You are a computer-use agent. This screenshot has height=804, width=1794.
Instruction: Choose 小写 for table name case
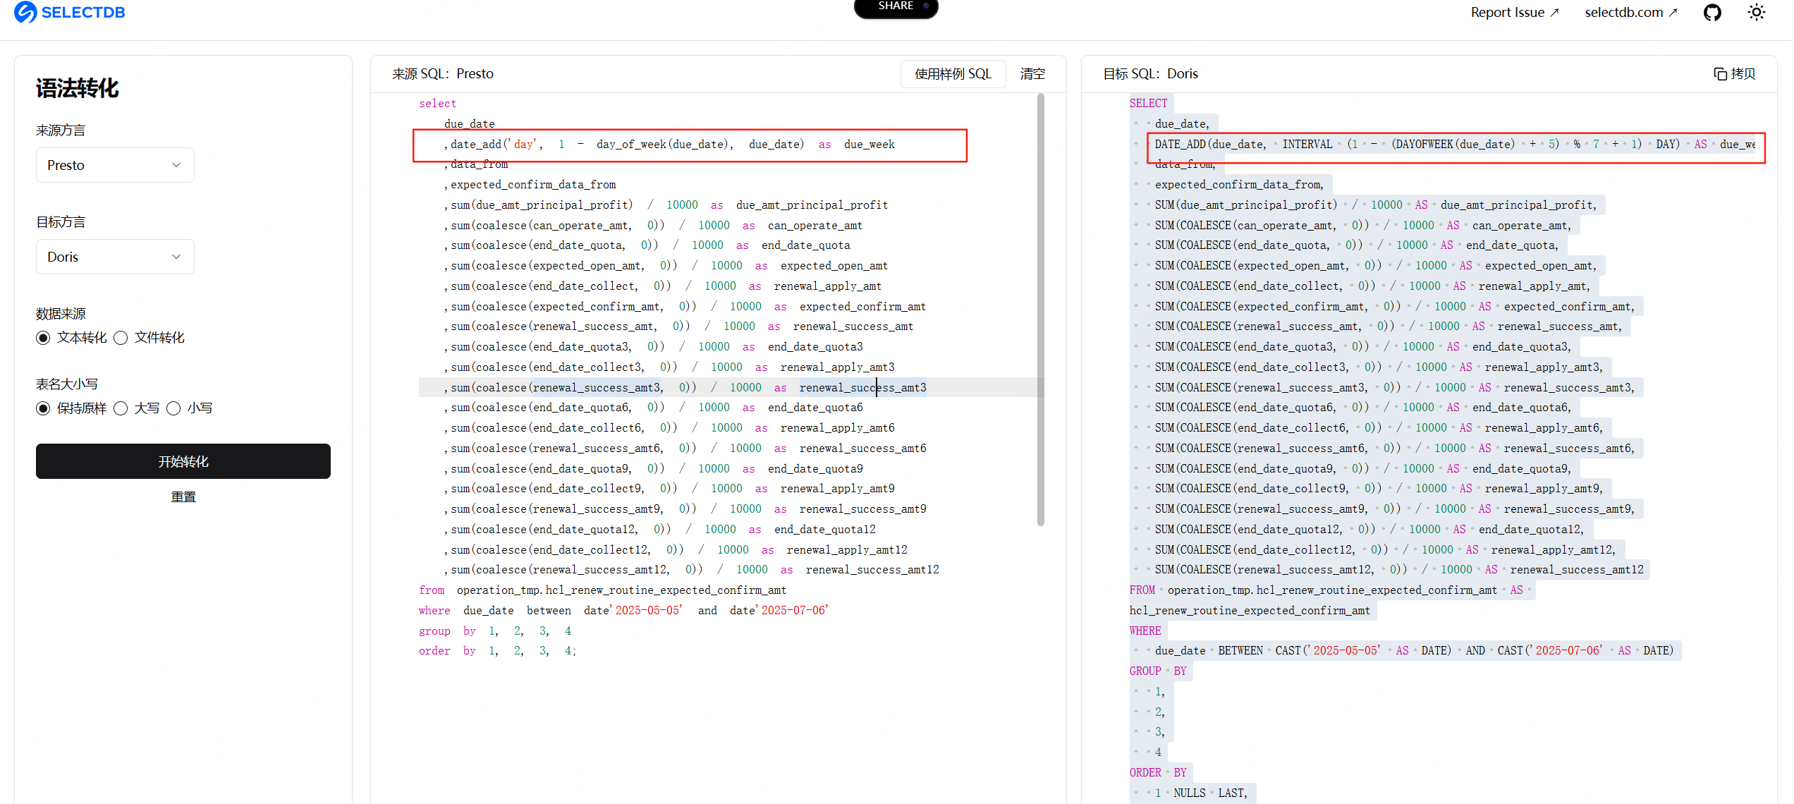174,408
